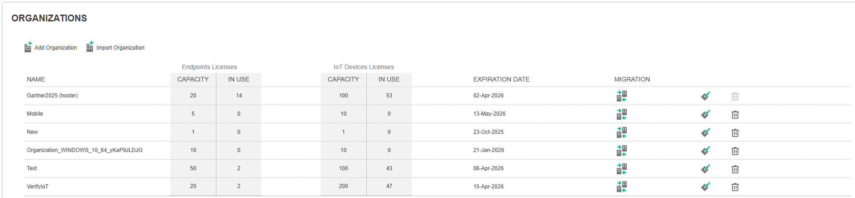Screen dimensions: 855x198
Task: Delete the Organization_WINDOWS_10_64 organization
Action: tap(735, 151)
